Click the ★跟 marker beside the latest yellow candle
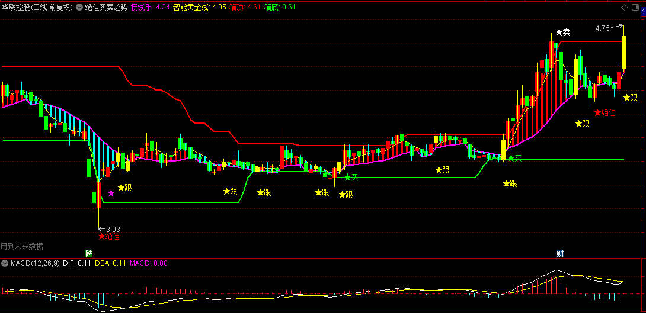 point(631,98)
